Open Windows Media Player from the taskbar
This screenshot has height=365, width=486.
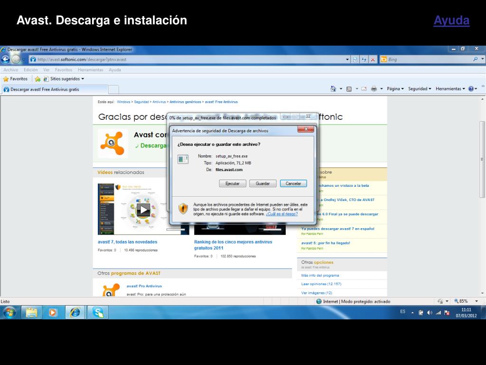point(53,312)
